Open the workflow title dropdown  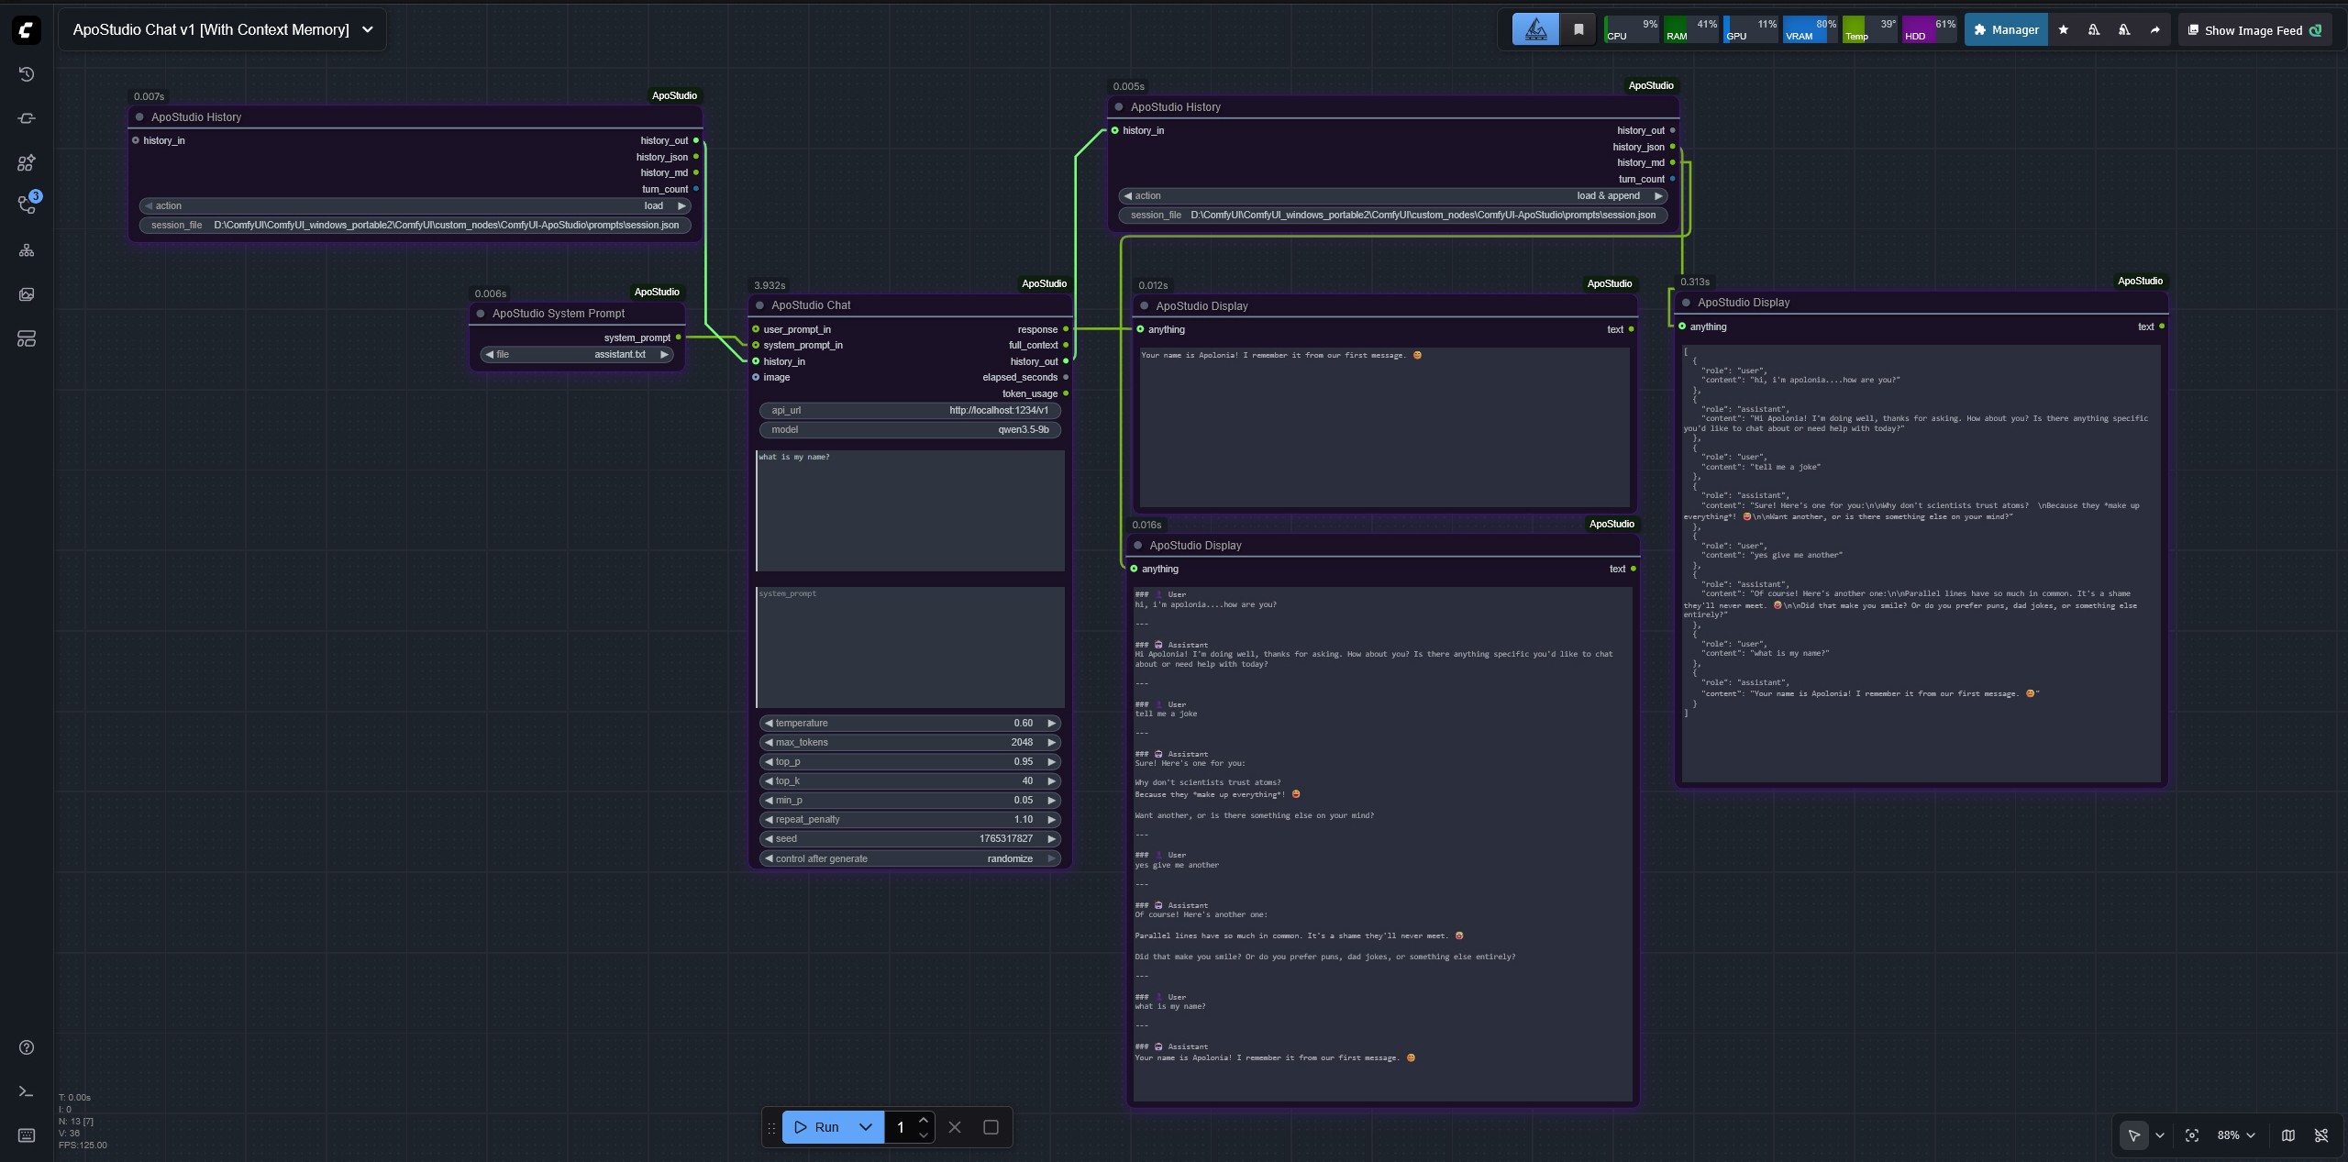(368, 30)
